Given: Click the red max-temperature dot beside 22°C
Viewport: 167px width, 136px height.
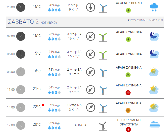Looking at the screenshot, I should (x=43, y=105).
